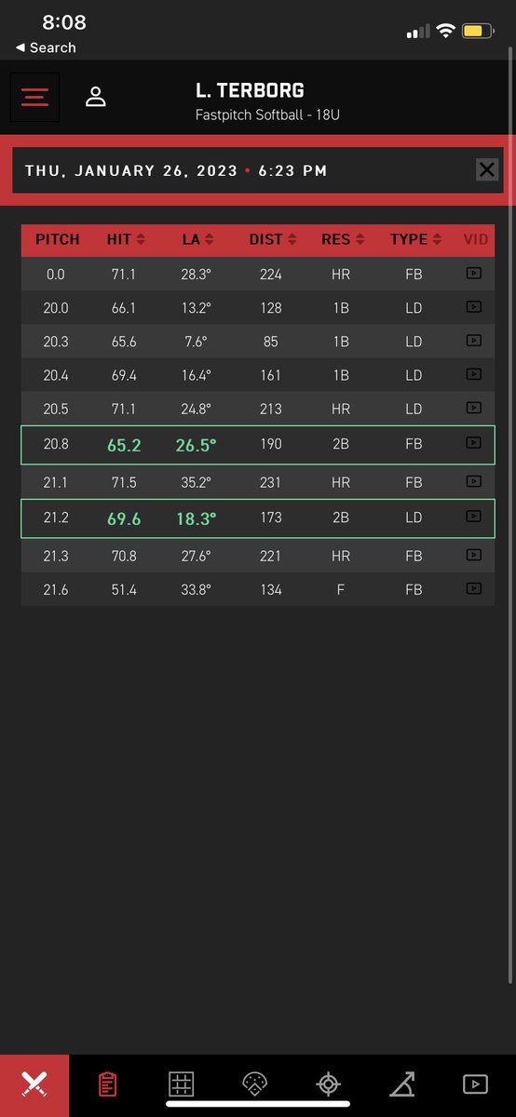Play video for pitch 0.0 row
Image resolution: width=516 pixels, height=1117 pixels.
(x=474, y=274)
